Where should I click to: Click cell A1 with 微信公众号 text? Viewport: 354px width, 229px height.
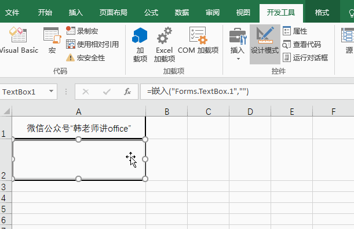tap(79, 128)
